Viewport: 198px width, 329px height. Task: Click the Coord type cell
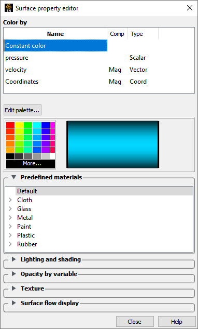(x=138, y=82)
